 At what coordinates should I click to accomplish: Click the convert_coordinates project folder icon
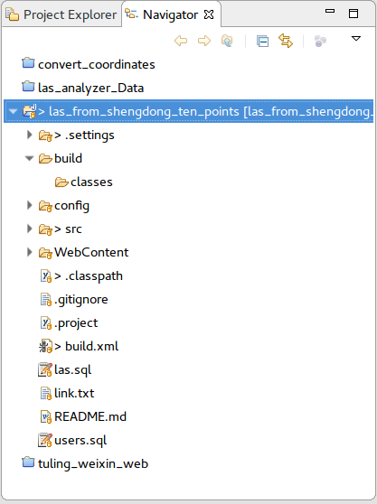pyautogui.click(x=28, y=62)
